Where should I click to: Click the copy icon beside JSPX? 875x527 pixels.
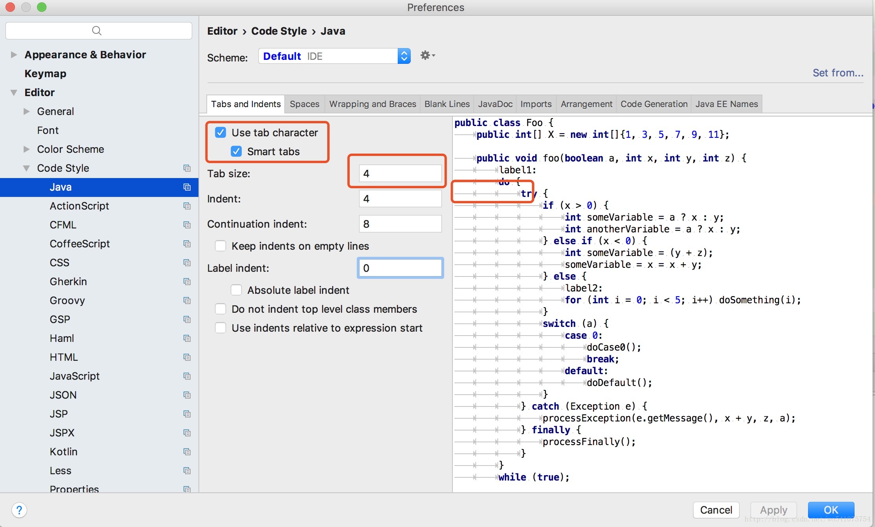click(x=187, y=433)
